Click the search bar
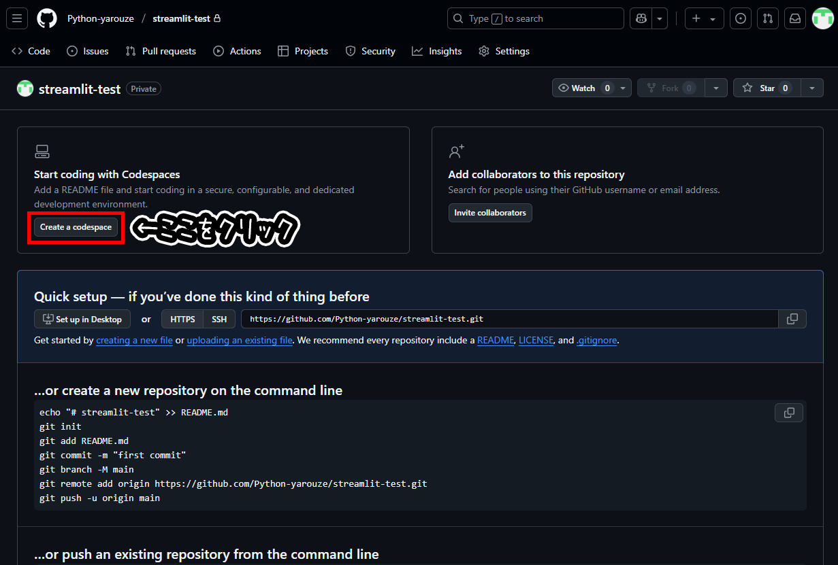Viewport: 838px width, 565px height. click(536, 18)
